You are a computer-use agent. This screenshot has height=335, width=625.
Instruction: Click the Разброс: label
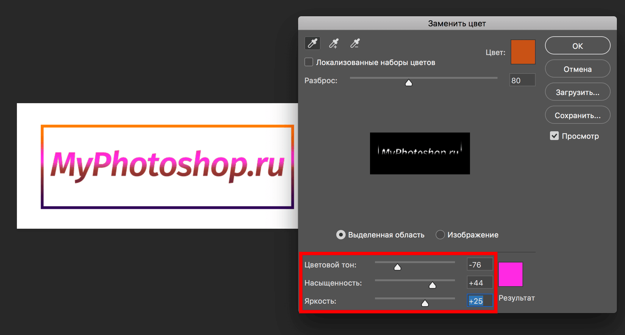[321, 80]
